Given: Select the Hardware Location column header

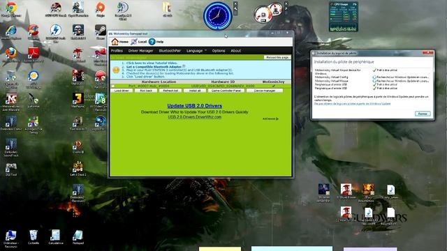Looking at the screenshot, I should click(159, 82).
